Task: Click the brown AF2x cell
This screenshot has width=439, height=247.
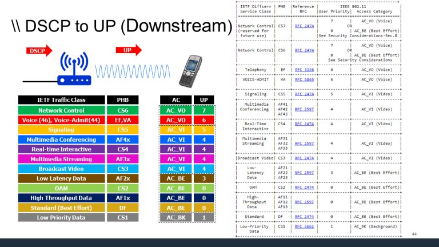Action: click(123, 178)
